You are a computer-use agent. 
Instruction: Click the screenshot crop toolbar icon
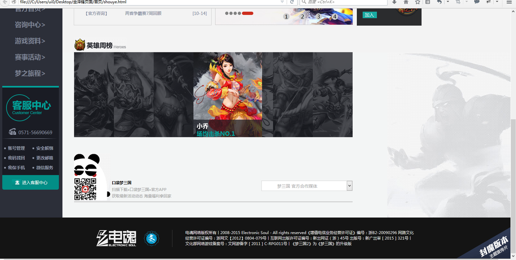tap(458, 2)
